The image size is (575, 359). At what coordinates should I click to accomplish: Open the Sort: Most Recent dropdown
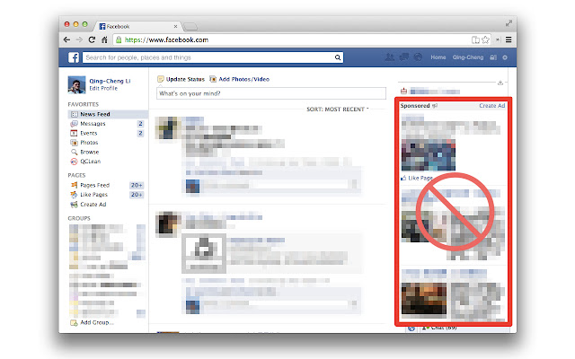tap(338, 109)
